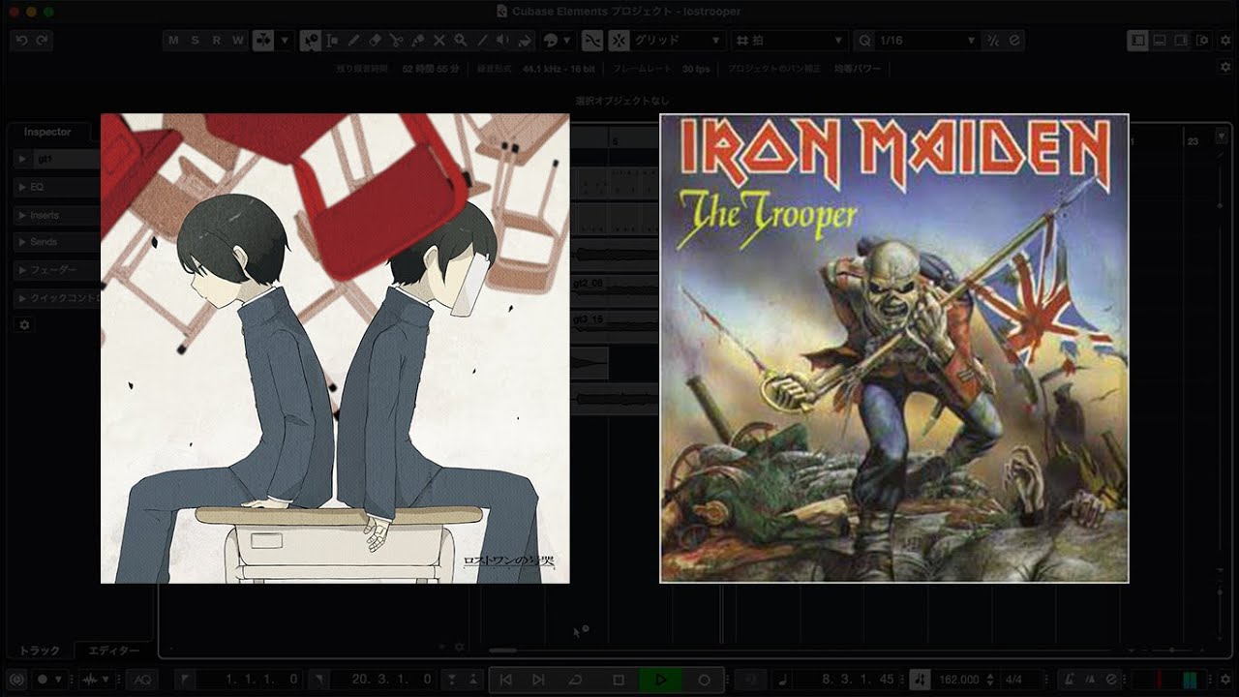The height and width of the screenshot is (697, 1239).
Task: Show or hide the right zone
Action: (x=1180, y=41)
